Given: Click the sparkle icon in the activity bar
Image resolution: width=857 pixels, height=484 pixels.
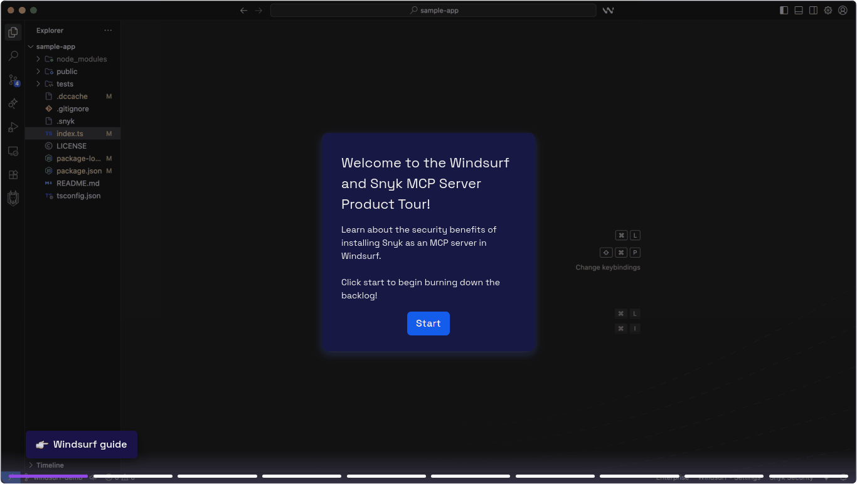Looking at the screenshot, I should (x=13, y=103).
